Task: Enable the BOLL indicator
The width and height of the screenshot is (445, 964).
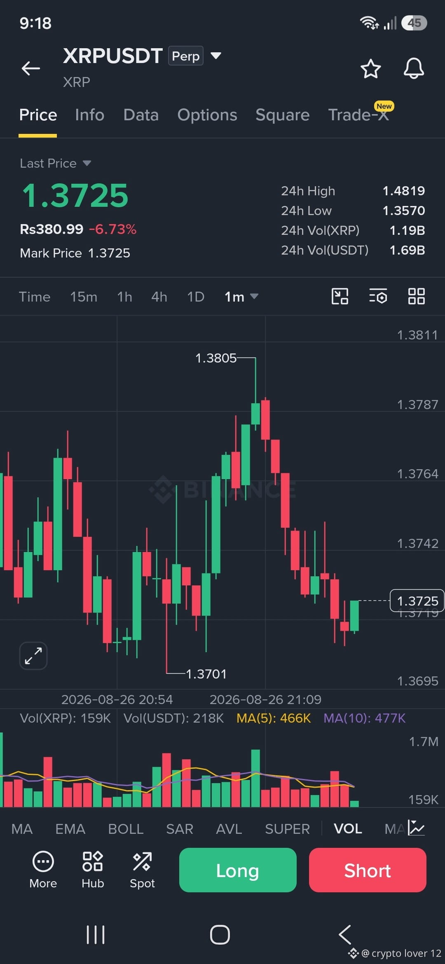Action: click(x=126, y=829)
